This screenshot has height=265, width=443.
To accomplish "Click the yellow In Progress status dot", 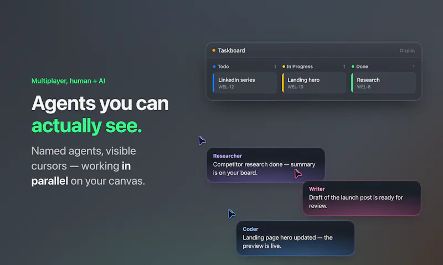I will [284, 66].
